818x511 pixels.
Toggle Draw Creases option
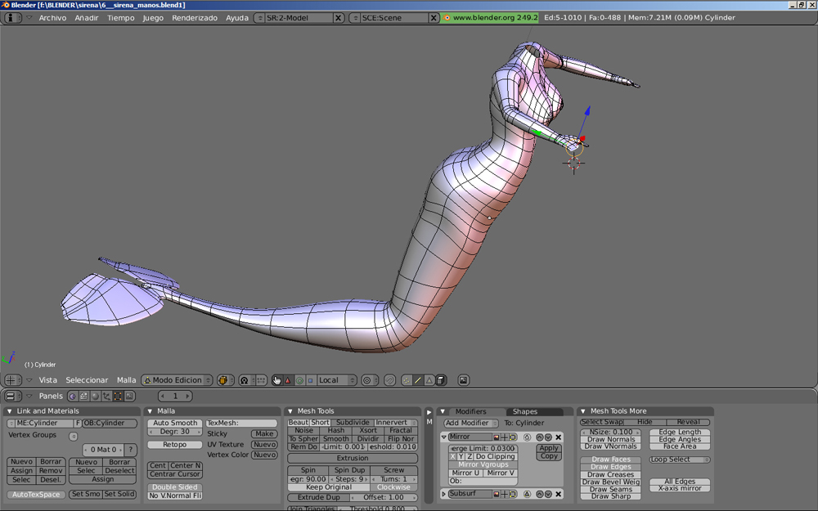[610, 474]
